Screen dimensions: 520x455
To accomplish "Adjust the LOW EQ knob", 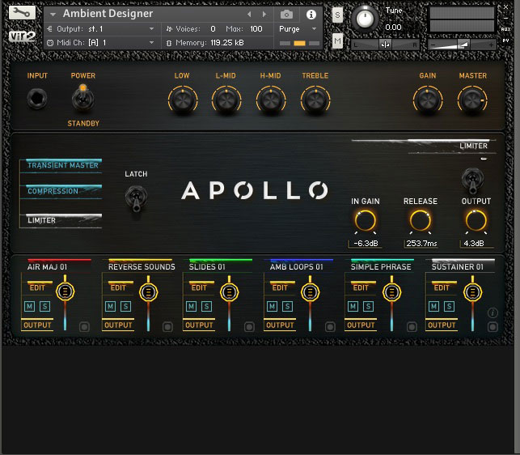I will [183, 100].
